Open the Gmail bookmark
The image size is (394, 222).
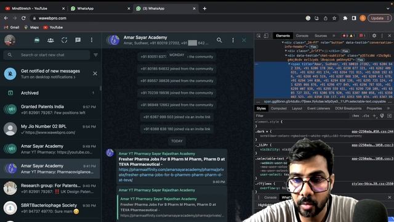click(x=12, y=27)
